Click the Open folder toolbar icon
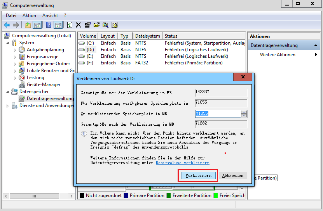This screenshot has height=211, width=323. tap(96, 25)
